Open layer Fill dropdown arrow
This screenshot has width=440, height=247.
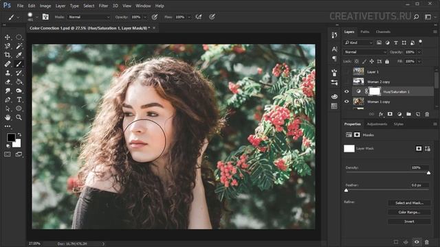[x=419, y=61]
